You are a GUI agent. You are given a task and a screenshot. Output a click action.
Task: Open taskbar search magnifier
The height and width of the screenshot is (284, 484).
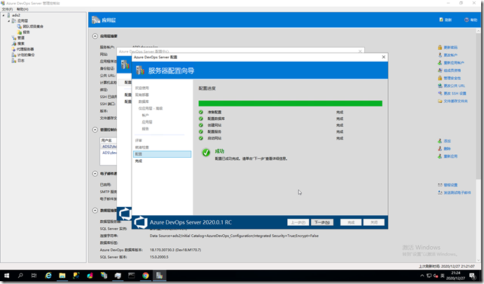20,276
